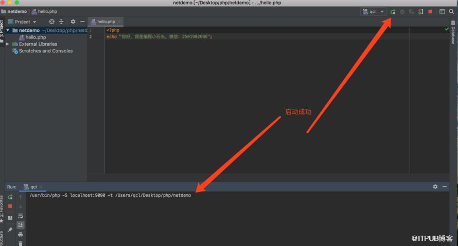
Task: Click the listen for debug connections icon
Action: (x=420, y=12)
